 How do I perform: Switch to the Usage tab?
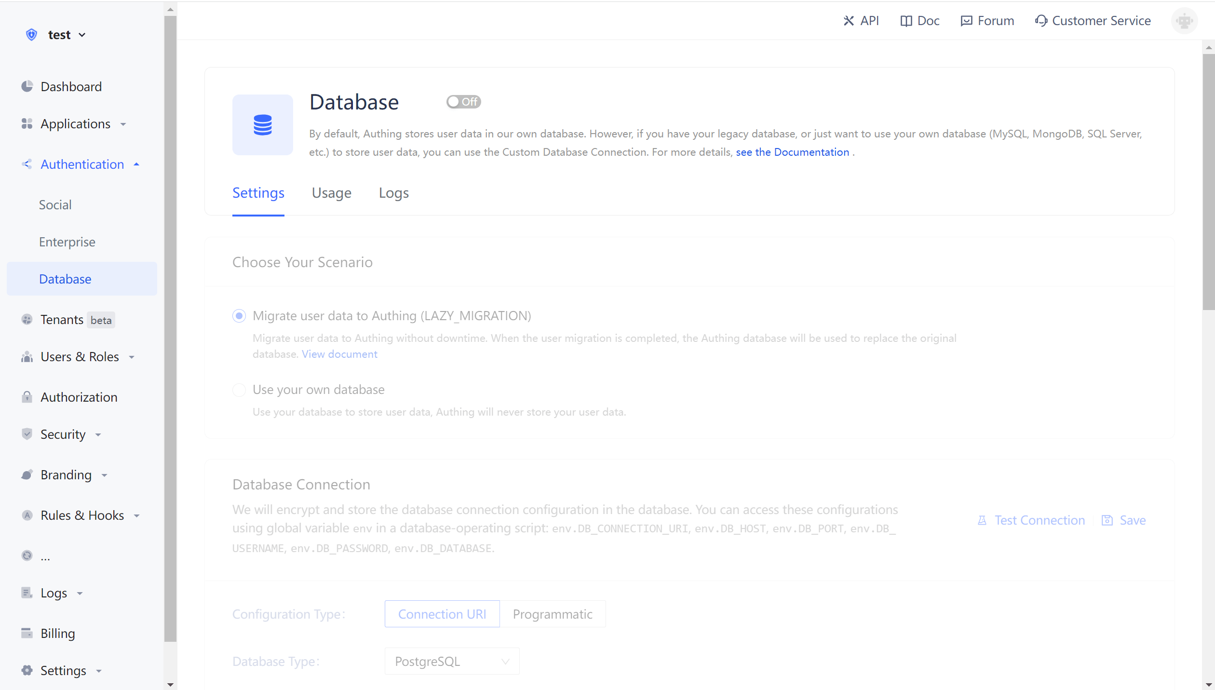[x=331, y=193]
